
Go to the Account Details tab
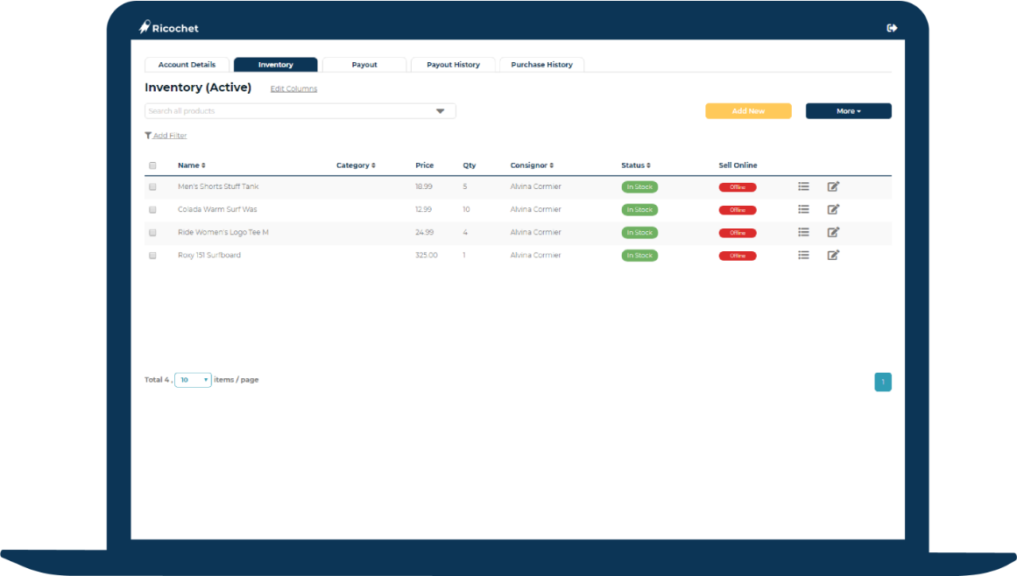click(187, 65)
